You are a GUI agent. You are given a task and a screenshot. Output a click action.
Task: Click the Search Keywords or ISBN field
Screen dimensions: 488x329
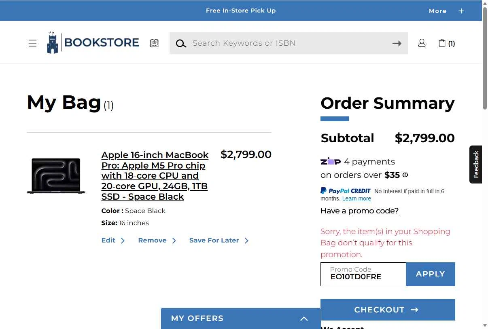(289, 43)
